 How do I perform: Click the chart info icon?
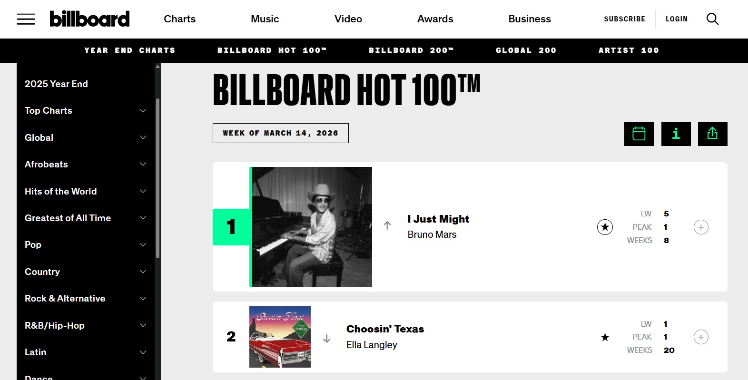(676, 134)
